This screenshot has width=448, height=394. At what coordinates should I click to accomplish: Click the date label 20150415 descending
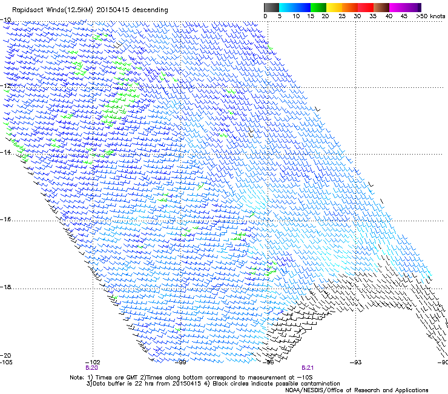click(x=133, y=10)
